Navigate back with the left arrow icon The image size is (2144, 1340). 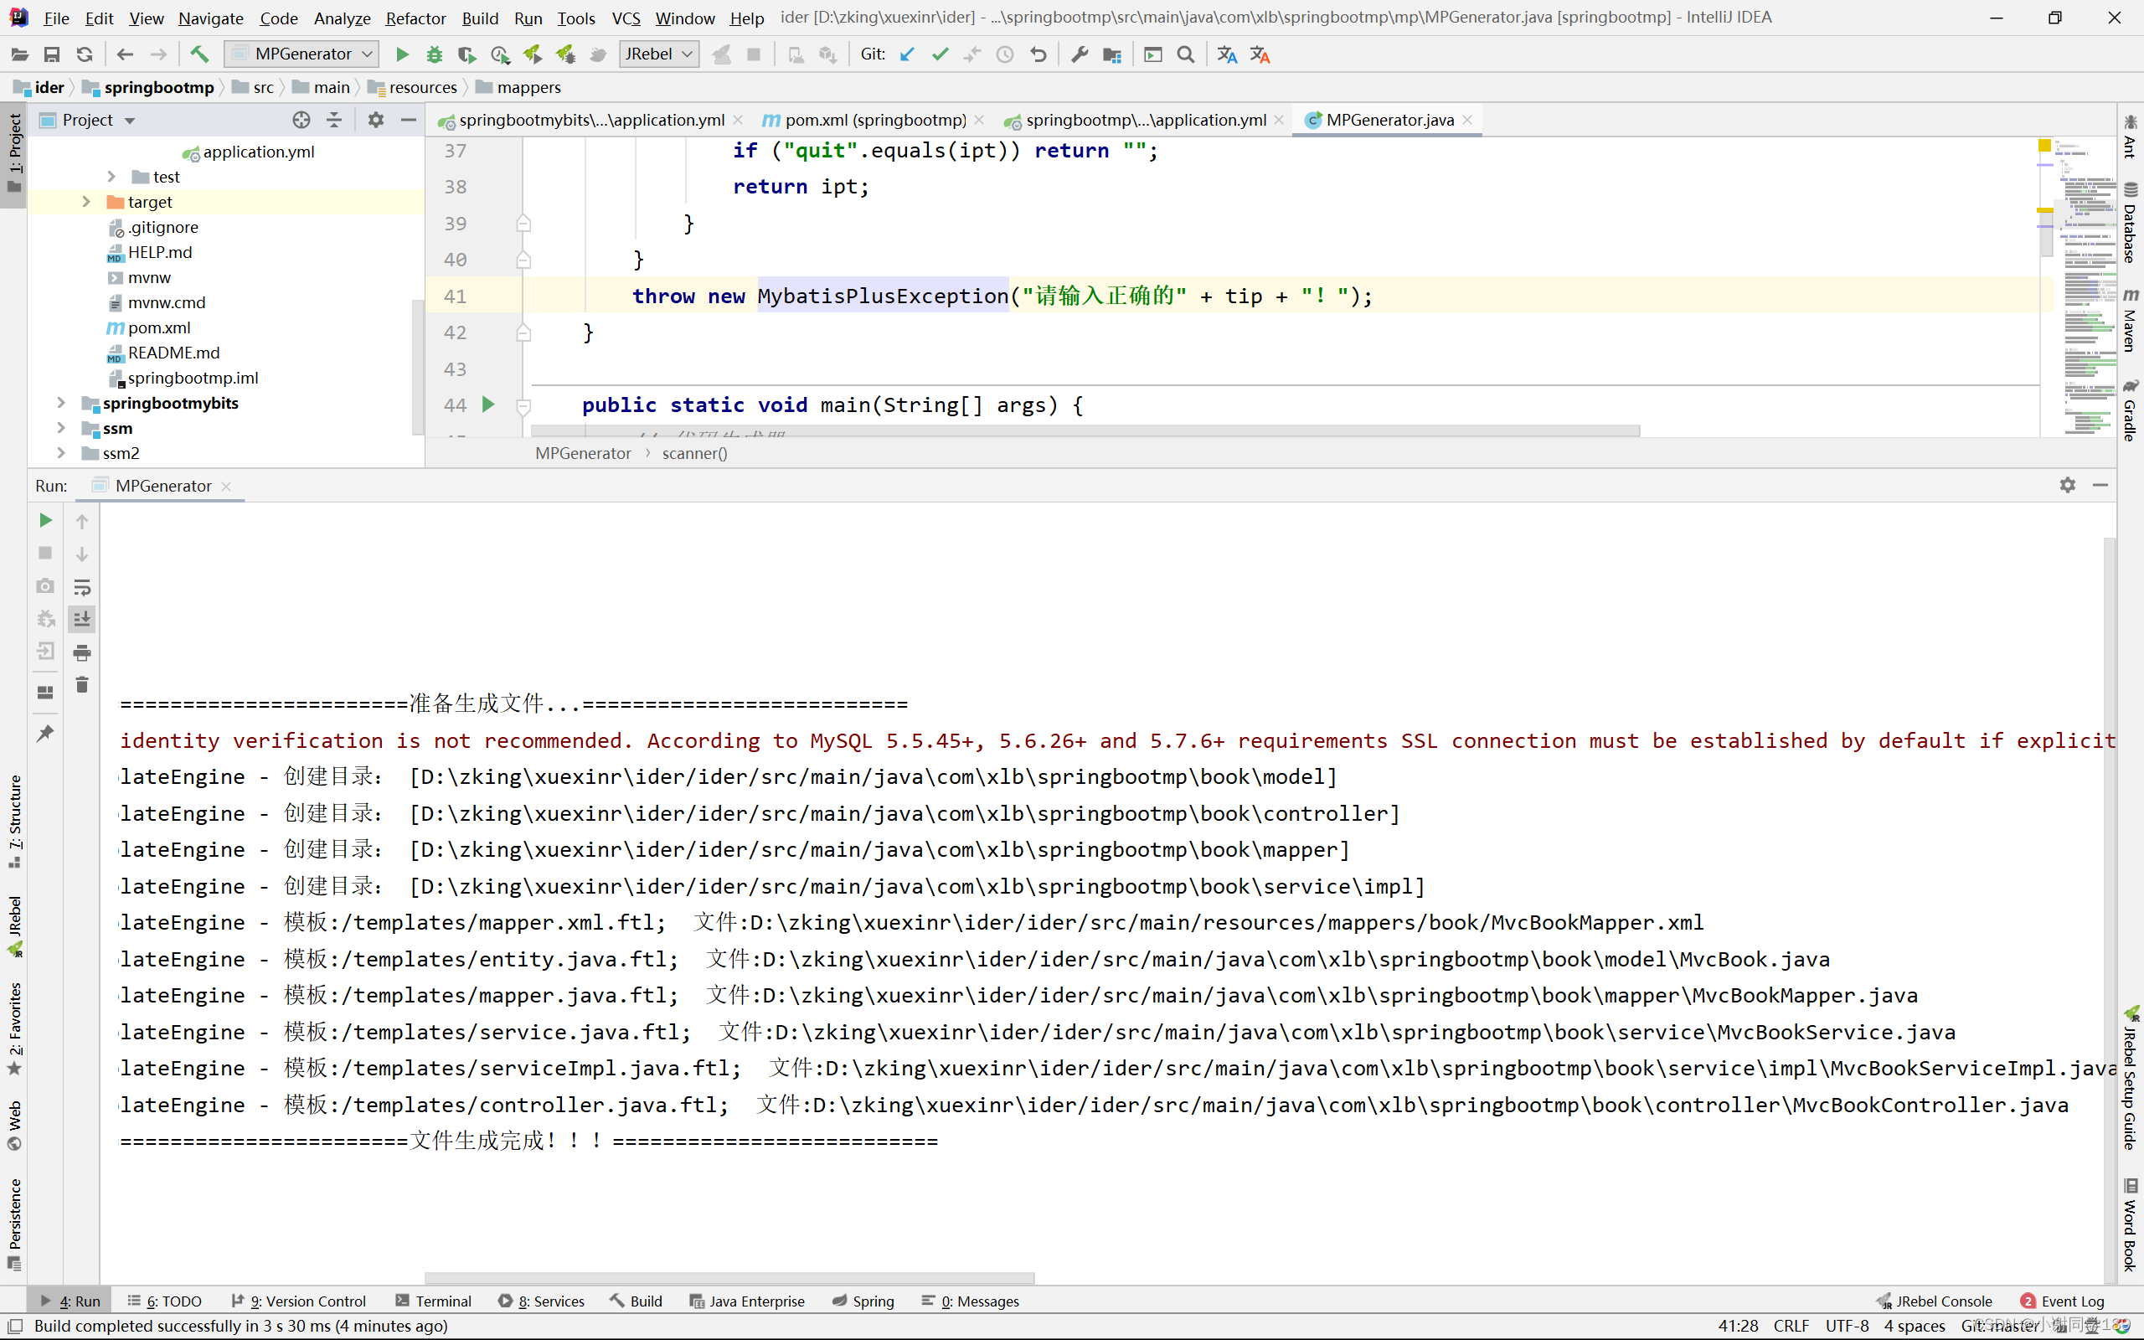coord(125,54)
